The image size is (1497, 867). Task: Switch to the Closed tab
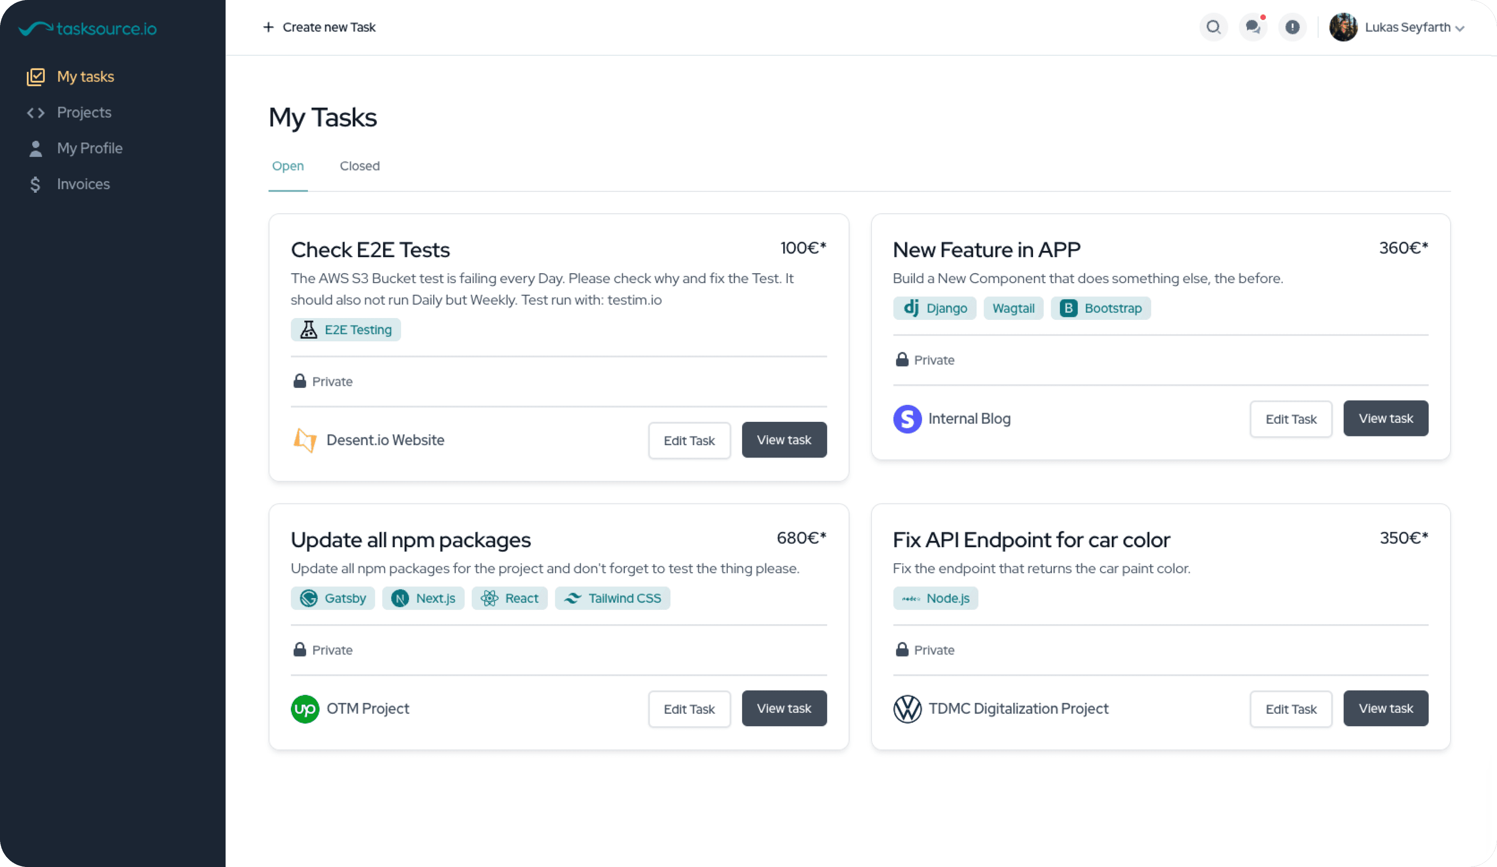tap(359, 166)
